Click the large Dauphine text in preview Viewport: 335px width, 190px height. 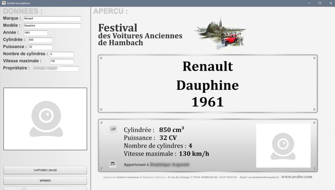[208, 86]
